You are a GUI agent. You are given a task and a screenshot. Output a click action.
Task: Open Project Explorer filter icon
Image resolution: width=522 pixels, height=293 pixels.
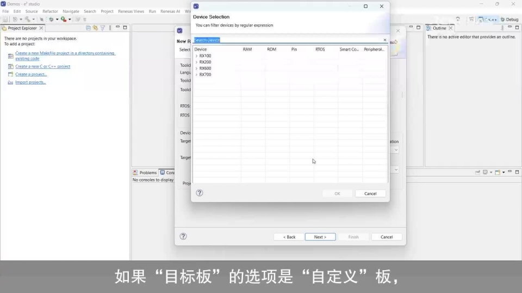[103, 28]
